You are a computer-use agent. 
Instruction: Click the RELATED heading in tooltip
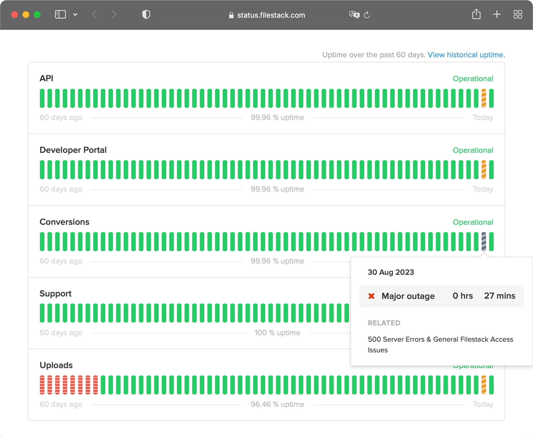coord(384,323)
